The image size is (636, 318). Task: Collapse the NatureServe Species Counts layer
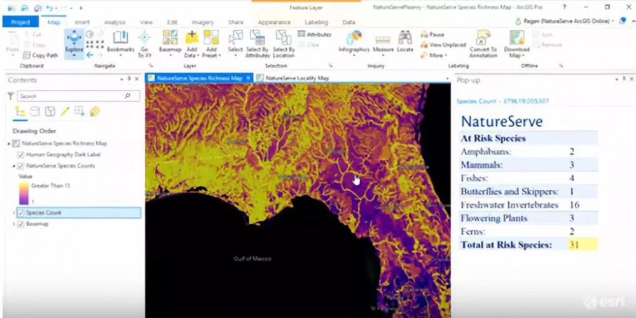14,166
